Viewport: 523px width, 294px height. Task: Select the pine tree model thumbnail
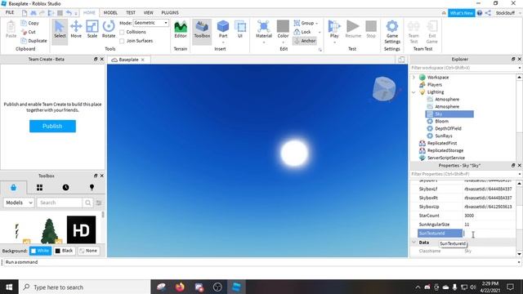pos(49,230)
